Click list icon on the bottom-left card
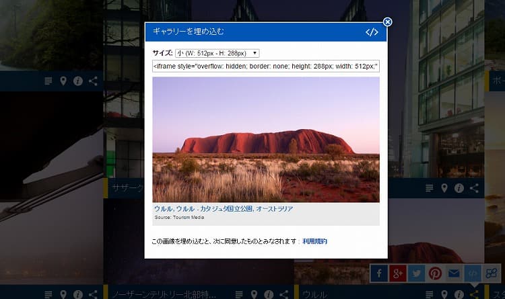This screenshot has height=299, width=505. tap(48, 294)
